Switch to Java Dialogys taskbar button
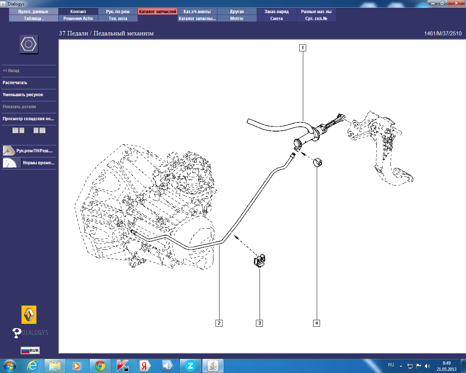Image resolution: width=466 pixels, height=373 pixels. pyautogui.click(x=213, y=366)
